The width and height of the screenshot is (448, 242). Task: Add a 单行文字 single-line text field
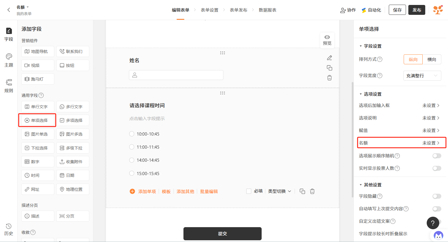(x=38, y=107)
